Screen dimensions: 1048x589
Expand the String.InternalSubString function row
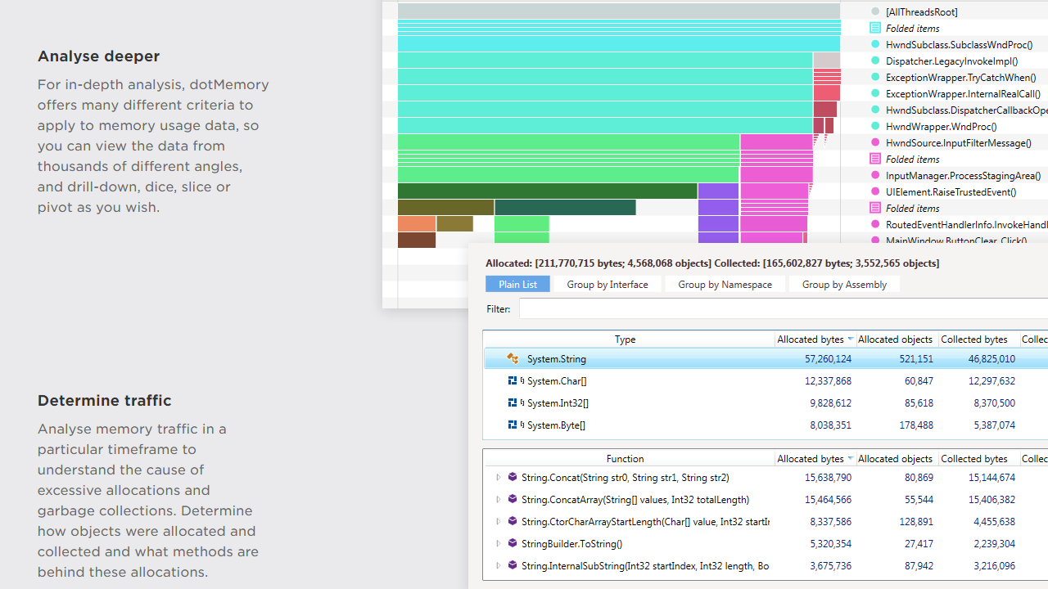(498, 566)
